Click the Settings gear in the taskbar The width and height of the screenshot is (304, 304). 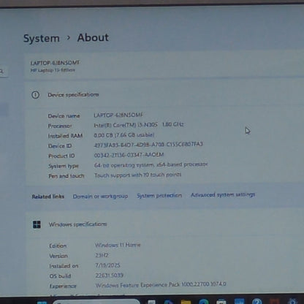292,301
